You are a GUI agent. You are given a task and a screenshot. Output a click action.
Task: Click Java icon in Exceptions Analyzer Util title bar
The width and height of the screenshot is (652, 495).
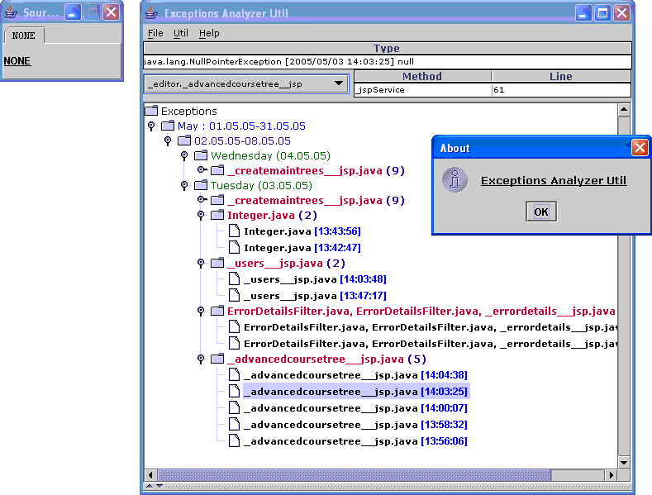tap(151, 13)
